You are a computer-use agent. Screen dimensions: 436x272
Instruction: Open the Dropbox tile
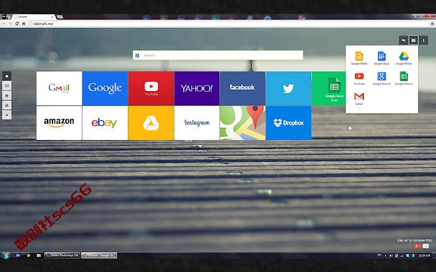(x=288, y=123)
